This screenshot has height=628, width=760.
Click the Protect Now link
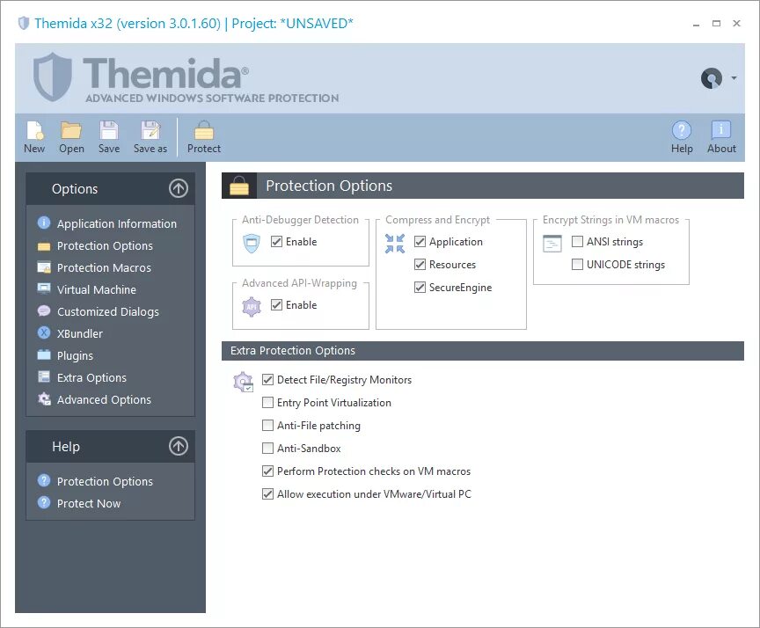tap(88, 503)
